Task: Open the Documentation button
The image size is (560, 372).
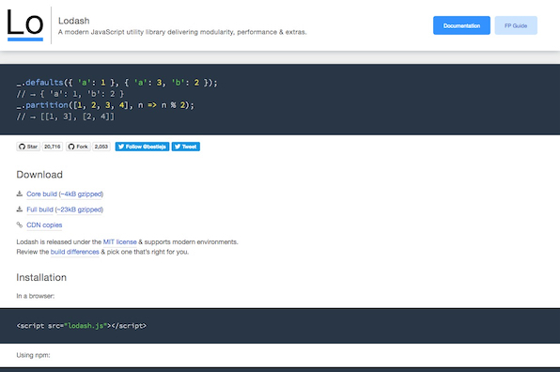Action: pyautogui.click(x=461, y=25)
